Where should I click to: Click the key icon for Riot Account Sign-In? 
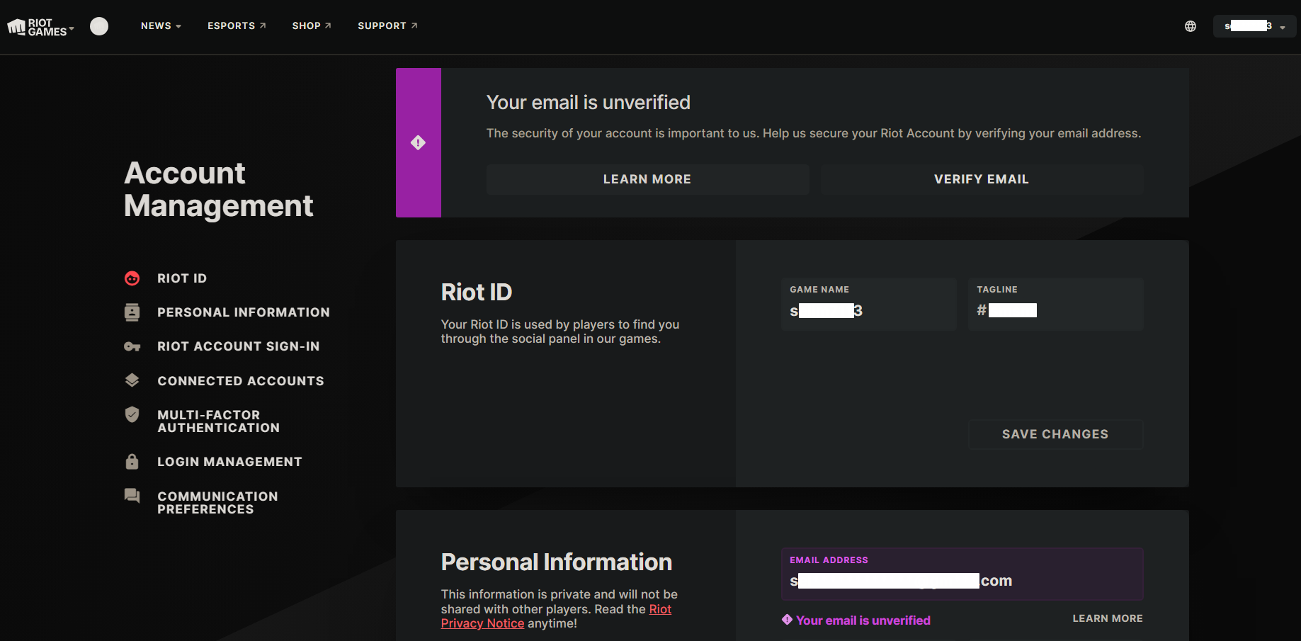click(132, 346)
